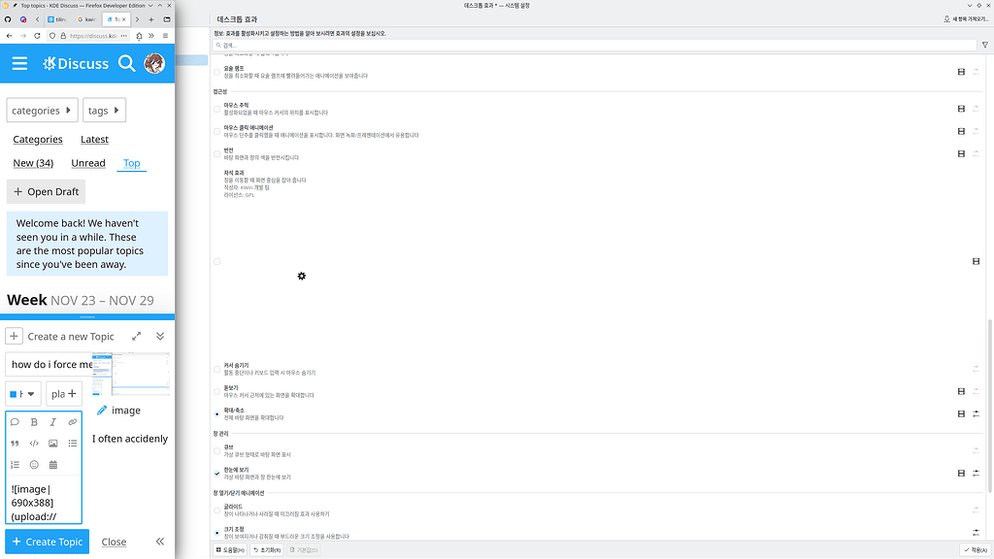Play the video preview for 확대/축소 effect
Screen dimensions: 994x559
tap(959, 411)
